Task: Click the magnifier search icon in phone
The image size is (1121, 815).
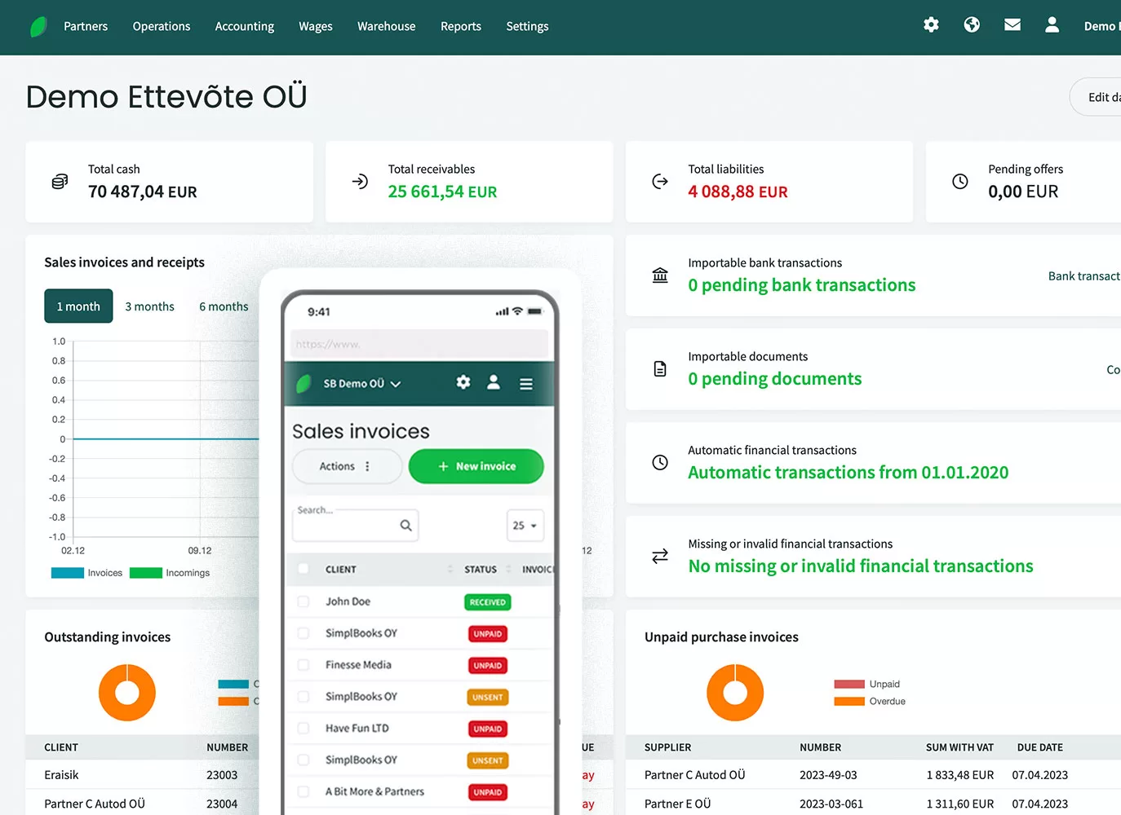Action: 405,526
